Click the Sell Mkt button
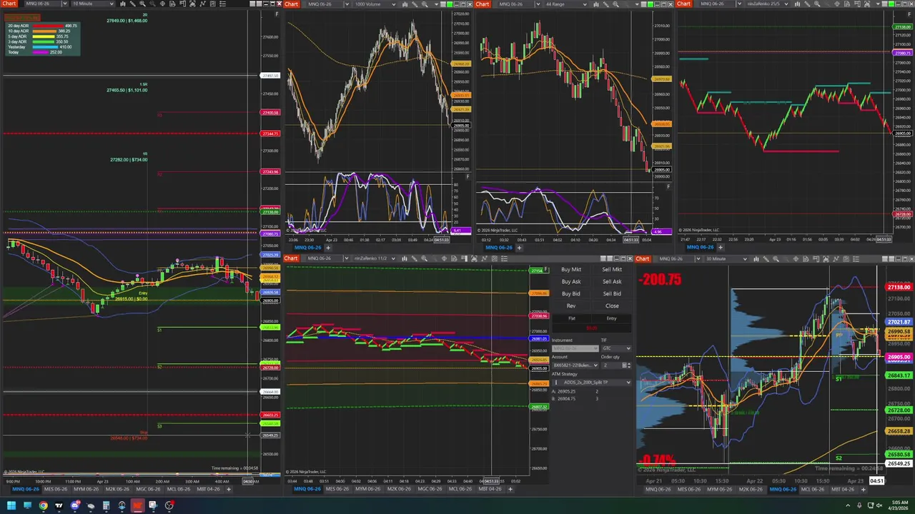This screenshot has width=915, height=514. (x=612, y=270)
